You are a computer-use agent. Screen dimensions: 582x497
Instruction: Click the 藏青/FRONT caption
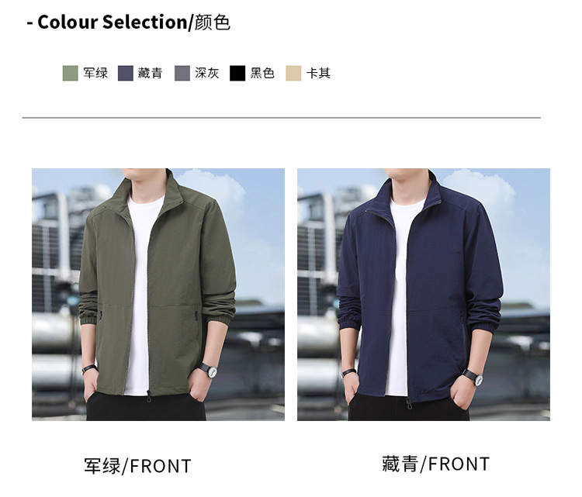[436, 464]
